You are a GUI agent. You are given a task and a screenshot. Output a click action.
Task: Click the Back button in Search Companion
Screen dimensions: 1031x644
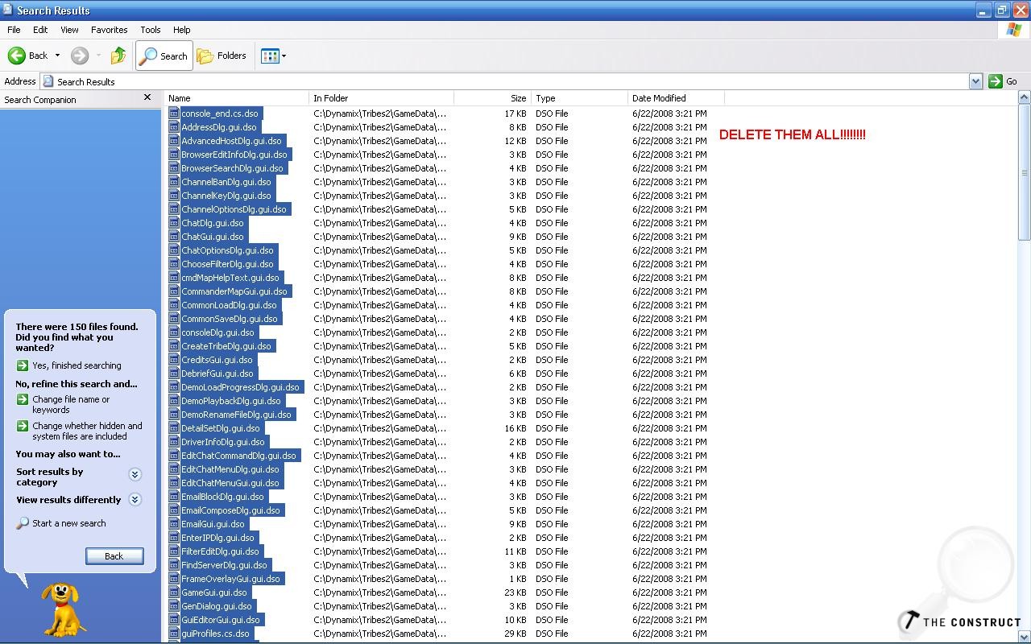(x=114, y=556)
